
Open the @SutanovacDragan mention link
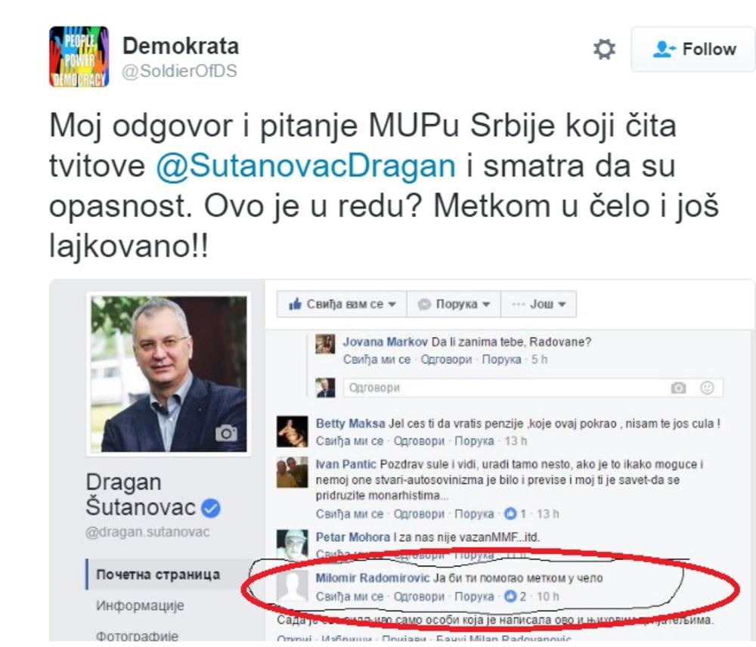(305, 166)
